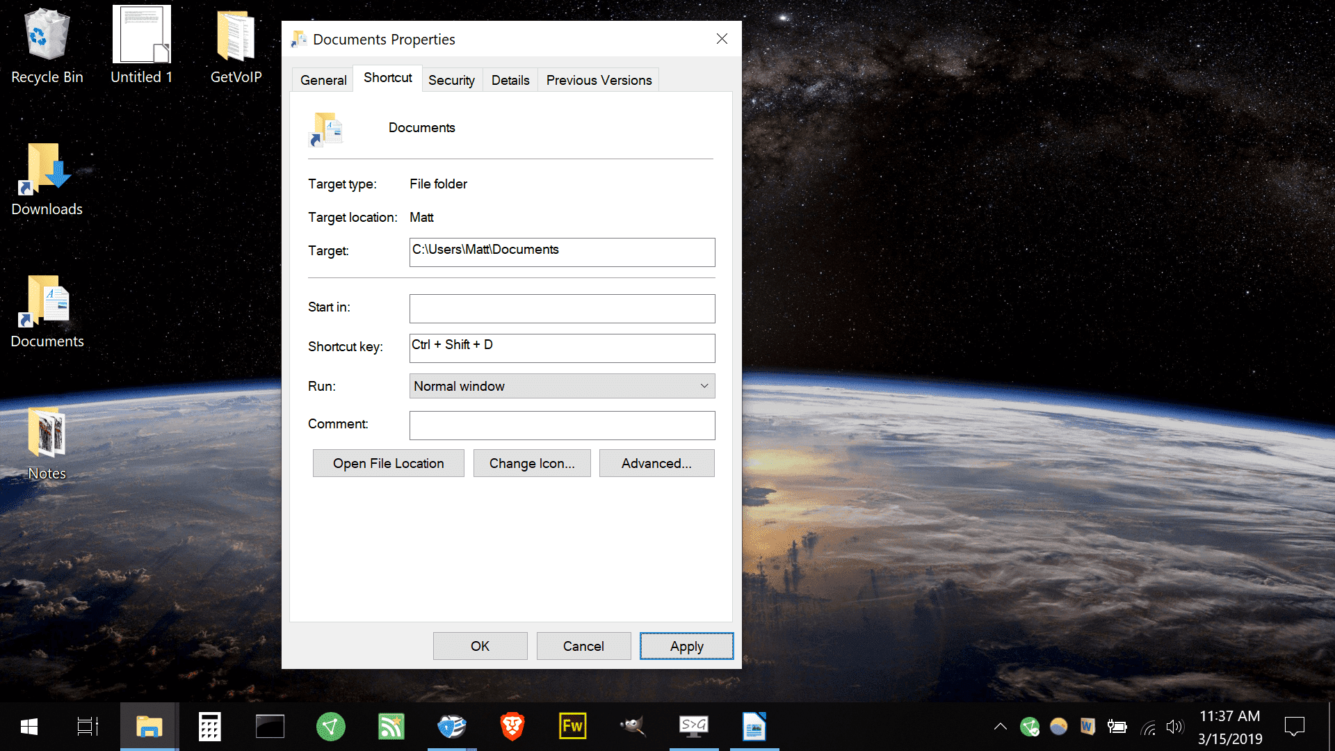1335x751 pixels.
Task: Open the 11:37 AM clock flyout
Action: click(1229, 727)
